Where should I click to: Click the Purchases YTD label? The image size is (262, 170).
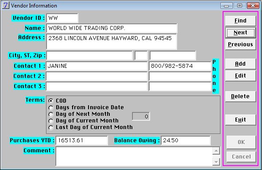coord(32,140)
